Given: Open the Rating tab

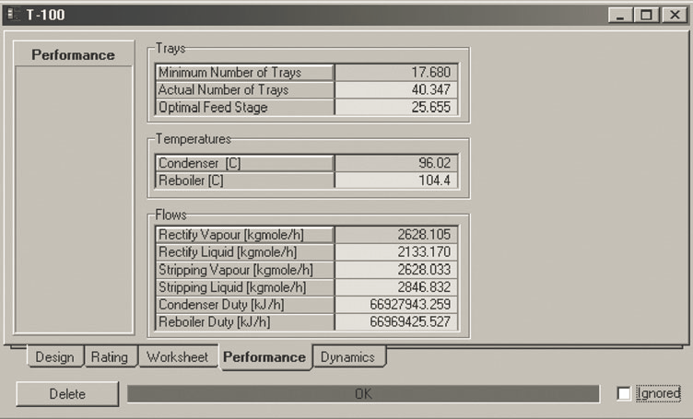Looking at the screenshot, I should coord(110,357).
